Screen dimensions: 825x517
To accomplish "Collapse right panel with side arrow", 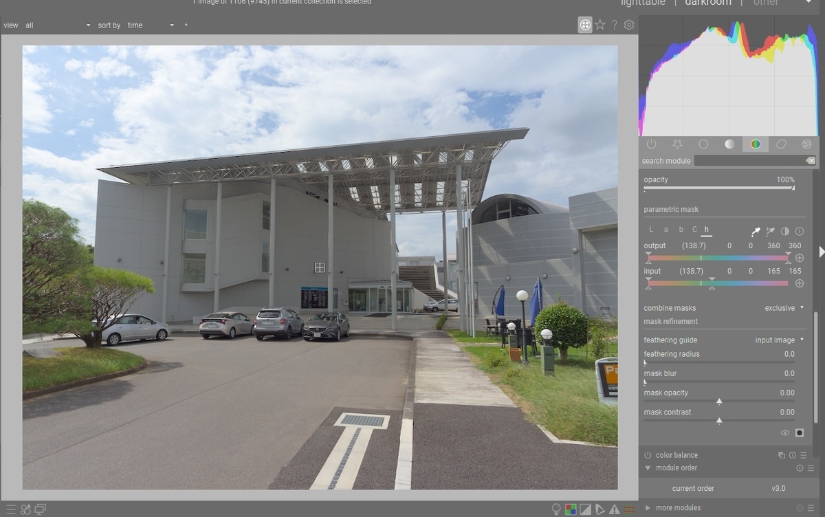I will (822, 252).
